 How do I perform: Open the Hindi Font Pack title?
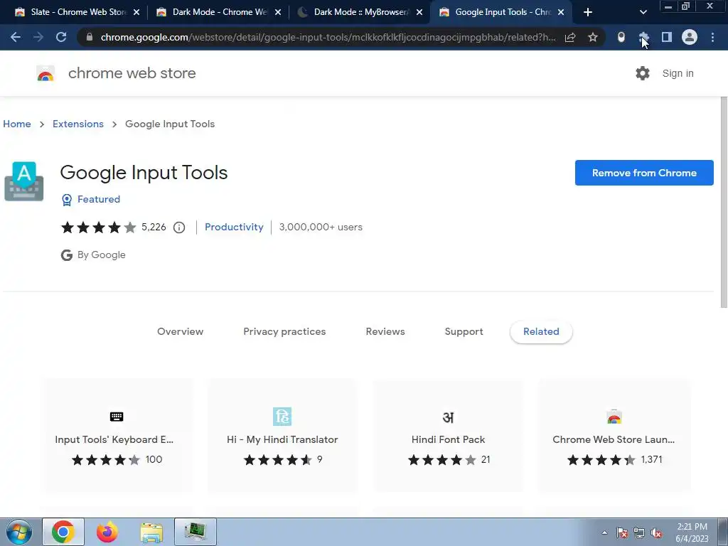coord(448,439)
